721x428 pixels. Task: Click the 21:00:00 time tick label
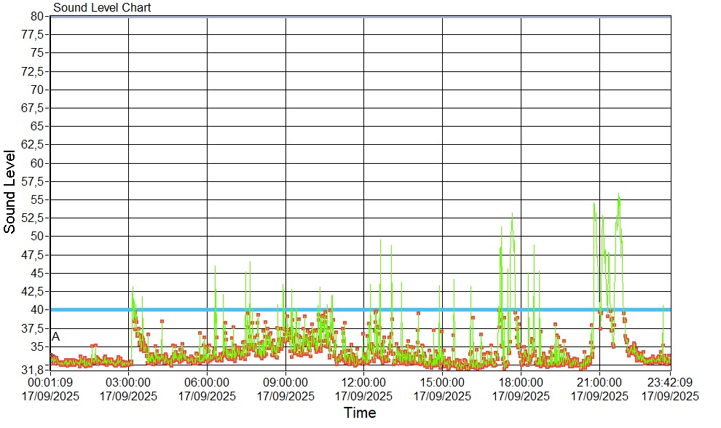pos(599,382)
